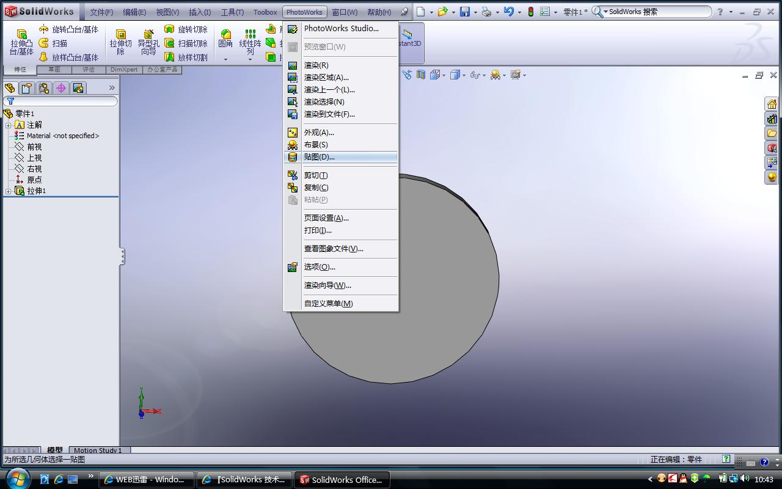Click the Previous View icon in view toolbar
This screenshot has width=782, height=489.
(407, 75)
